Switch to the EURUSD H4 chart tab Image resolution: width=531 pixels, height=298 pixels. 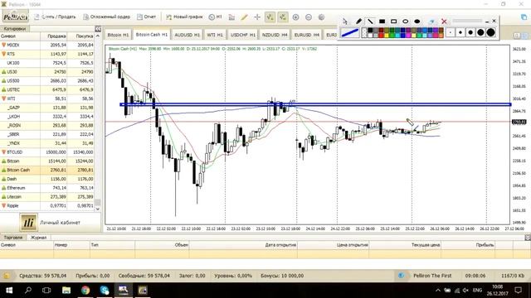307,35
